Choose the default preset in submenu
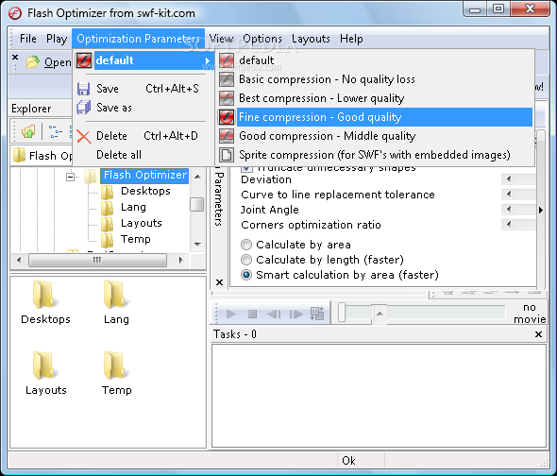The width and height of the screenshot is (557, 476). [x=257, y=60]
